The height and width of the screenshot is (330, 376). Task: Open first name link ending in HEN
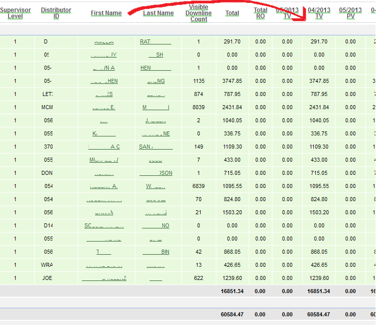point(104,81)
